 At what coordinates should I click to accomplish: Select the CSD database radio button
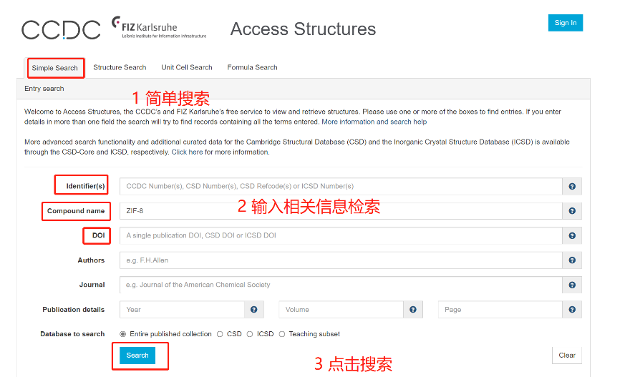point(220,334)
